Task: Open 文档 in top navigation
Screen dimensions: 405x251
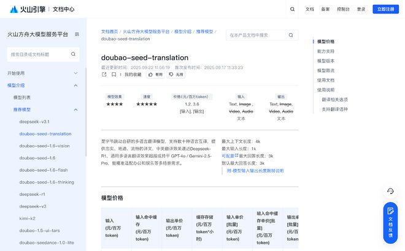Action: click(310, 9)
